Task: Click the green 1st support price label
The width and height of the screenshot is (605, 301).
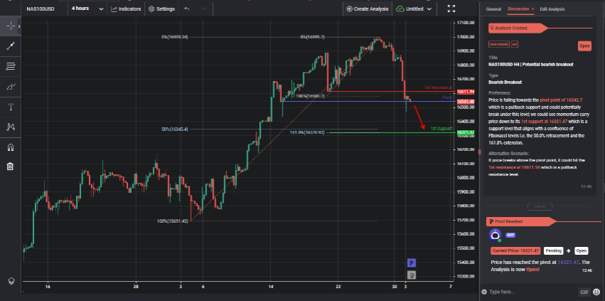Action: pyautogui.click(x=465, y=133)
